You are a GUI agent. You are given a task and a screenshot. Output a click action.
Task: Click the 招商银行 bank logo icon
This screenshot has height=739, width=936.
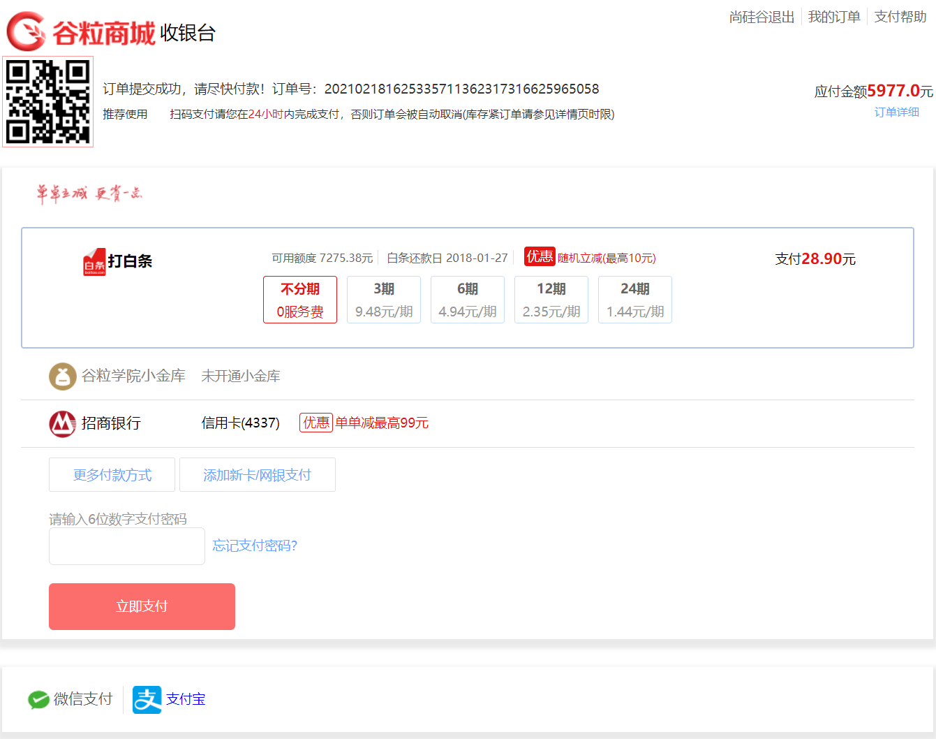click(62, 424)
